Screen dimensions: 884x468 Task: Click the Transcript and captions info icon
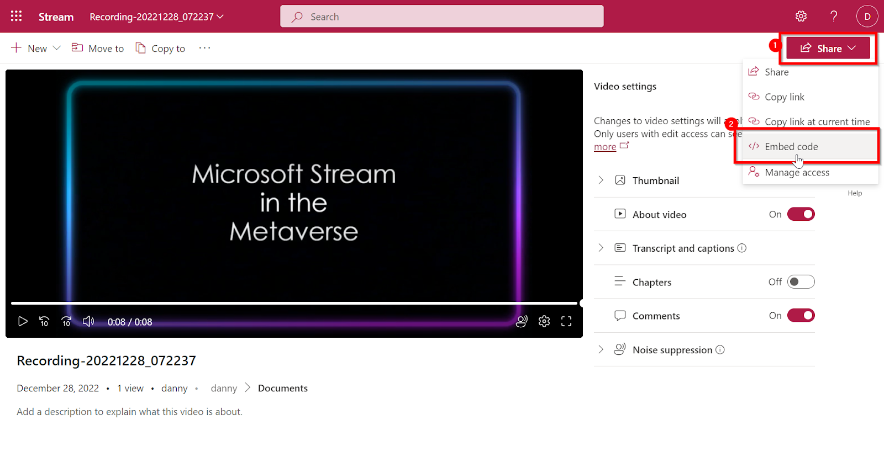(x=742, y=248)
